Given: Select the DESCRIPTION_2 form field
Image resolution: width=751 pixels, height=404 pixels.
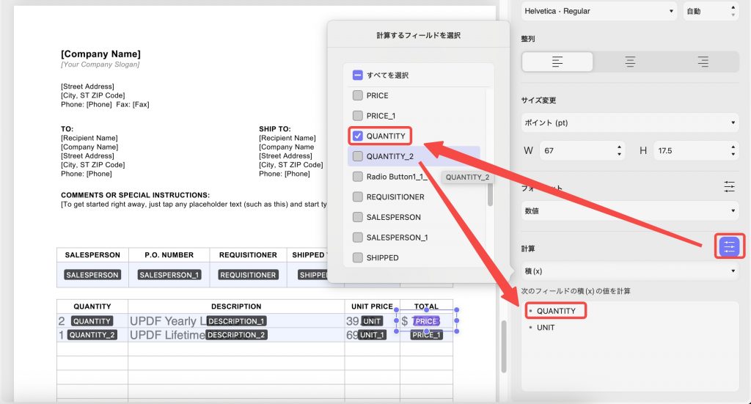Looking at the screenshot, I should point(236,334).
